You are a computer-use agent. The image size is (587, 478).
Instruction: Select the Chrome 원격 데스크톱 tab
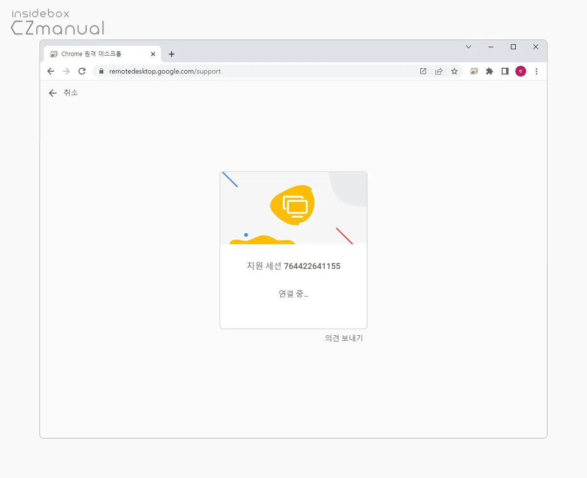[102, 54]
